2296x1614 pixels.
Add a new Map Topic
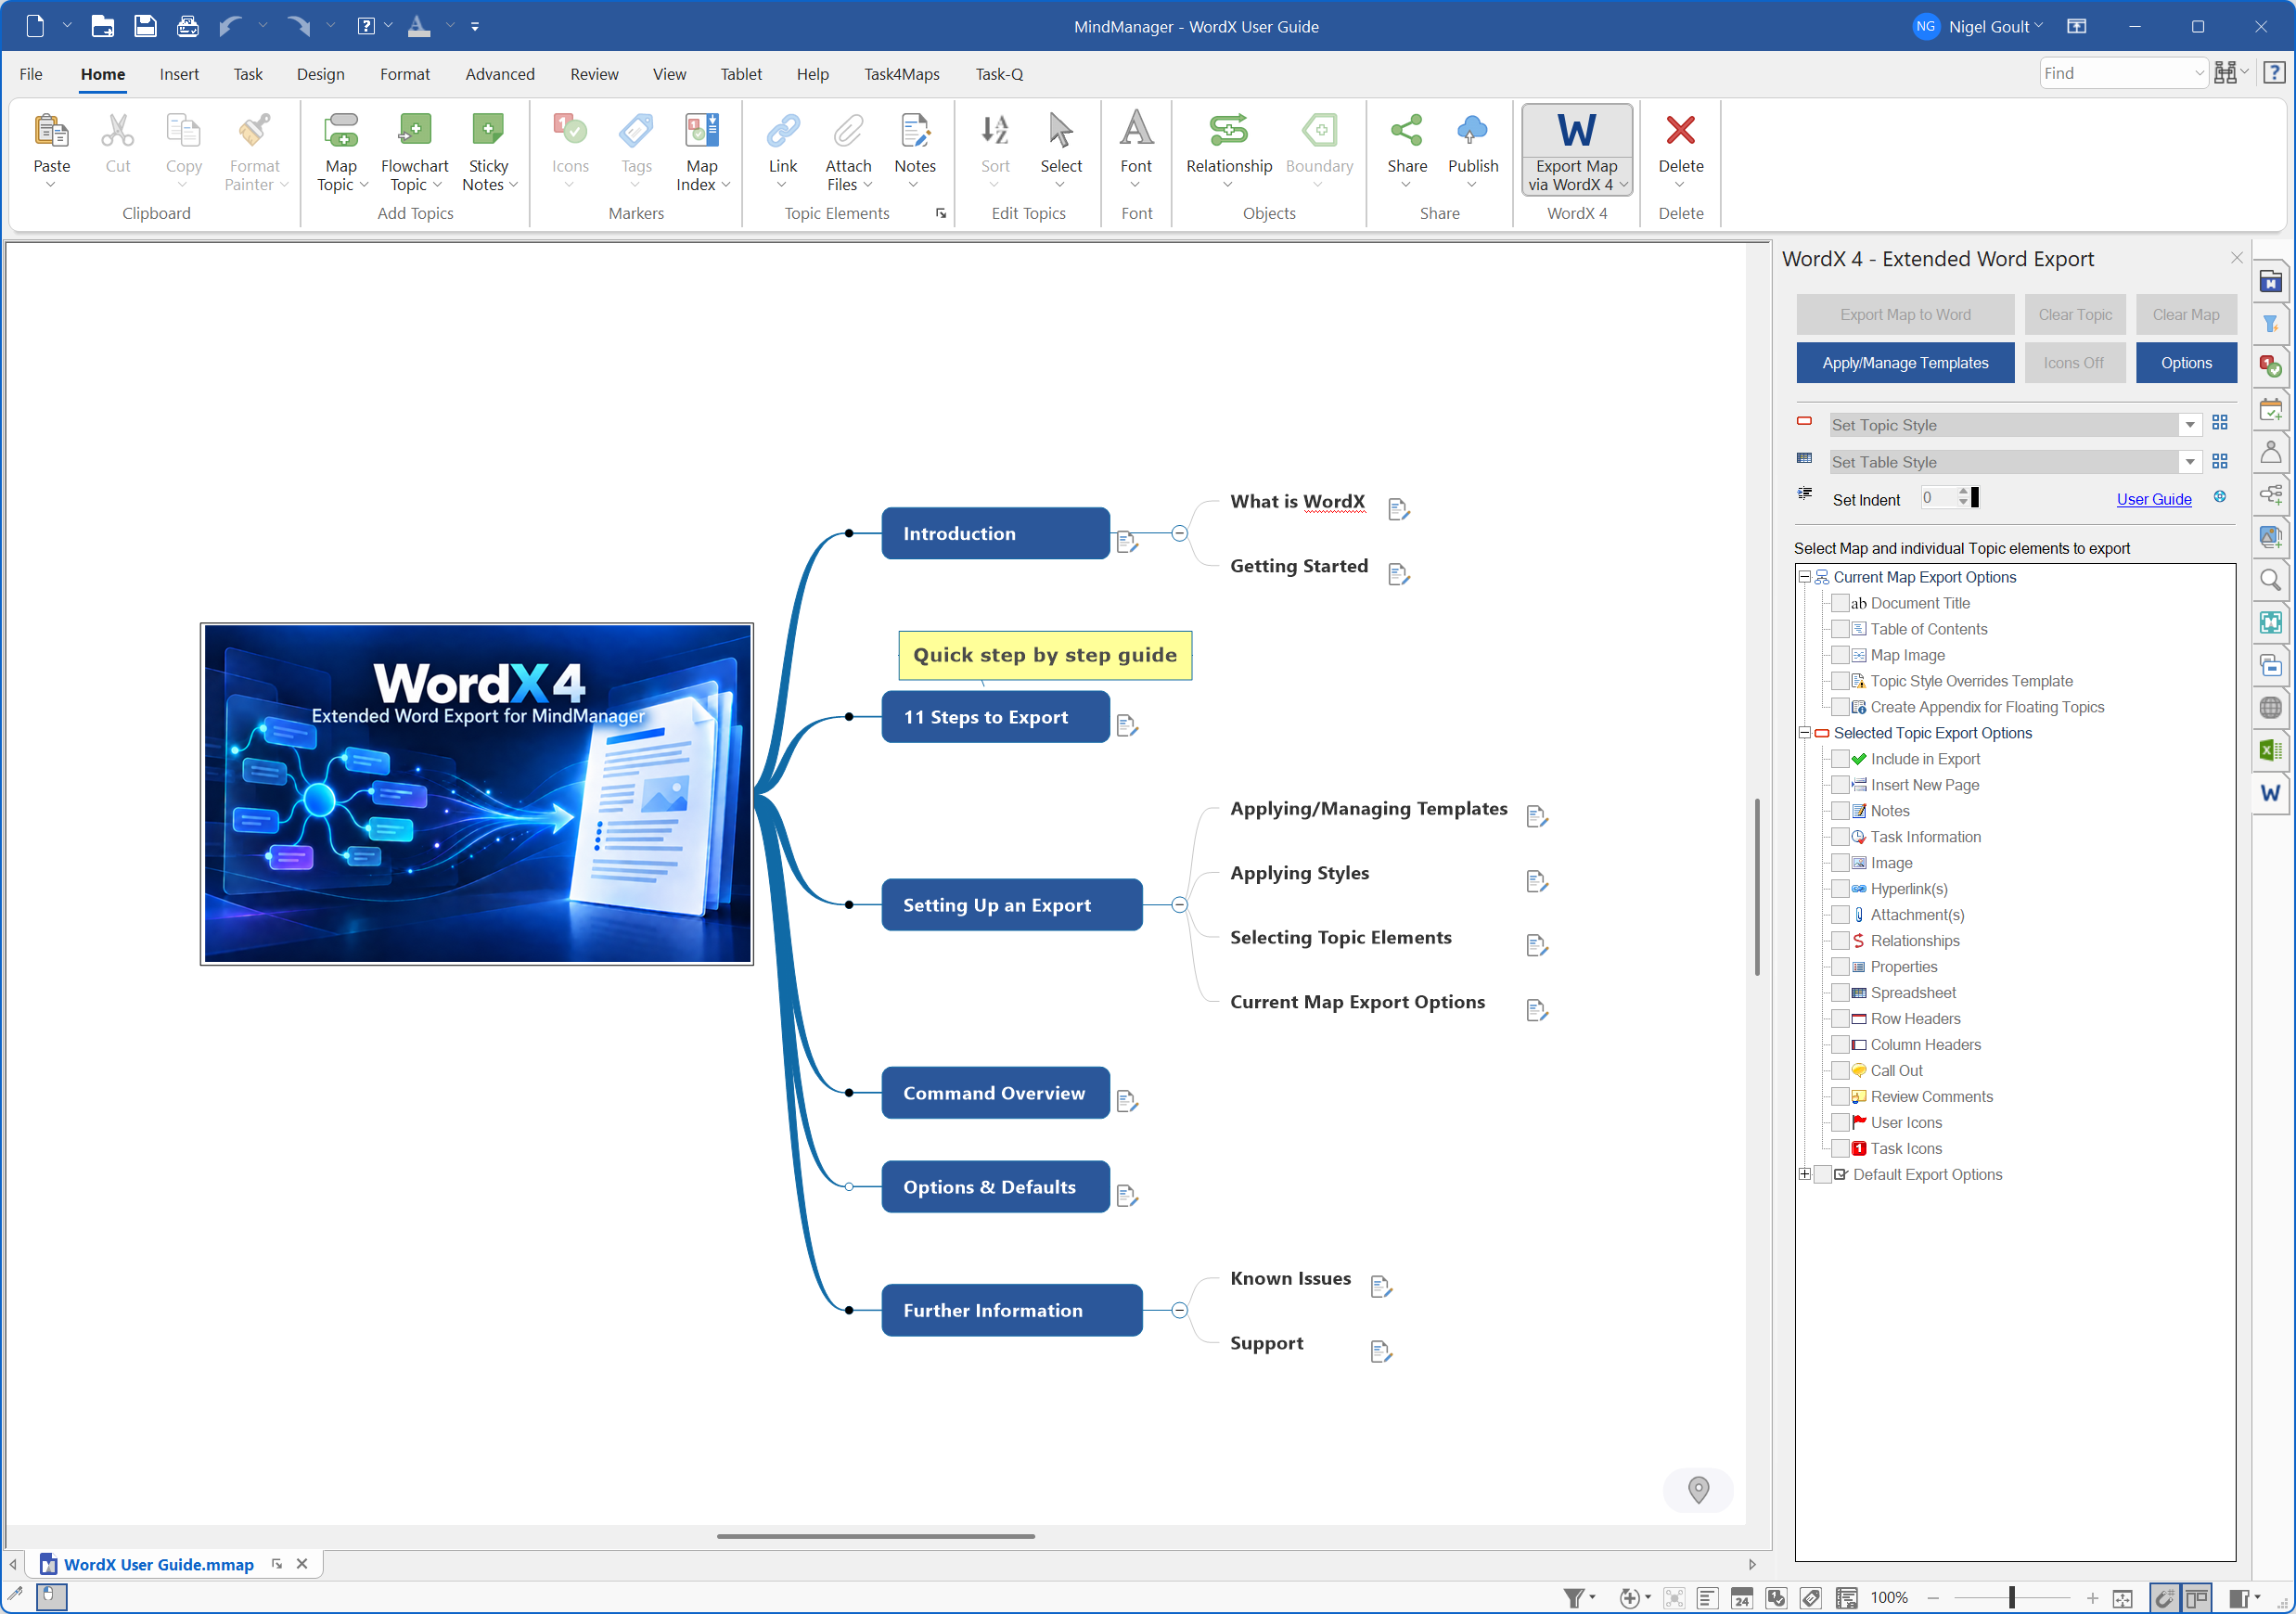tap(341, 152)
